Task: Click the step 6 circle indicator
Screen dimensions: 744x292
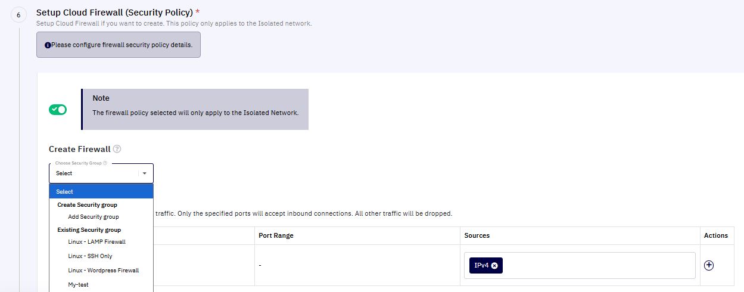Action: point(18,15)
